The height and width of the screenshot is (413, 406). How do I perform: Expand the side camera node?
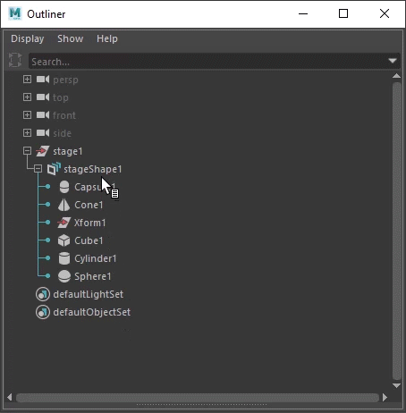click(x=27, y=133)
